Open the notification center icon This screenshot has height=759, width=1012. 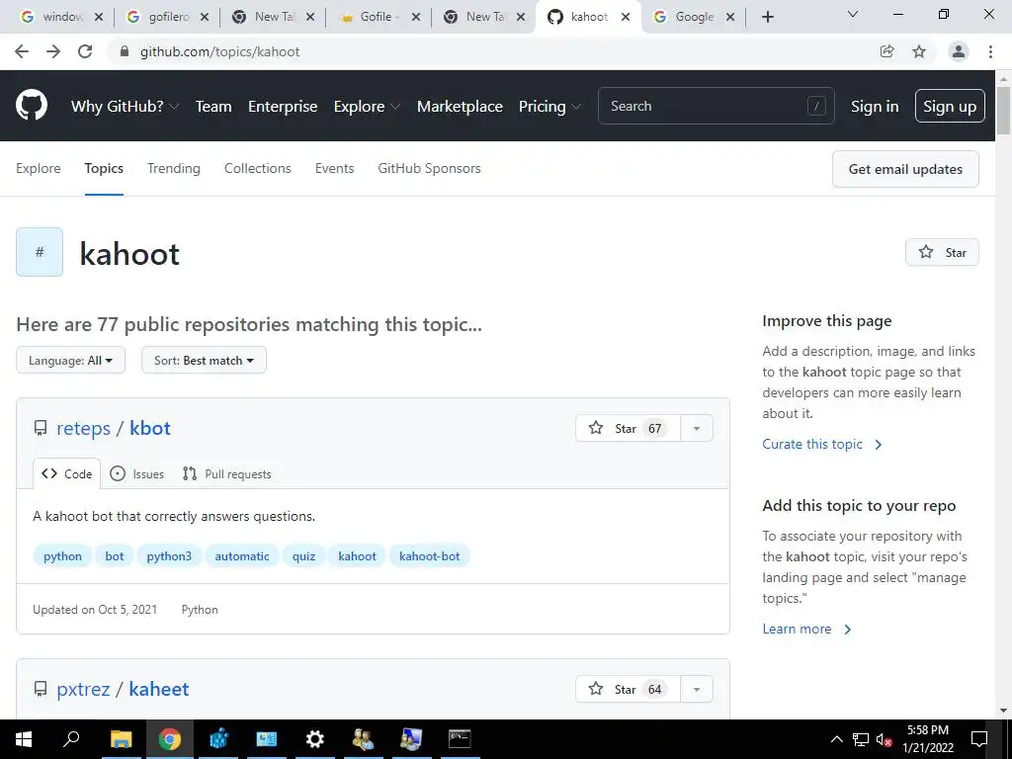click(x=979, y=739)
